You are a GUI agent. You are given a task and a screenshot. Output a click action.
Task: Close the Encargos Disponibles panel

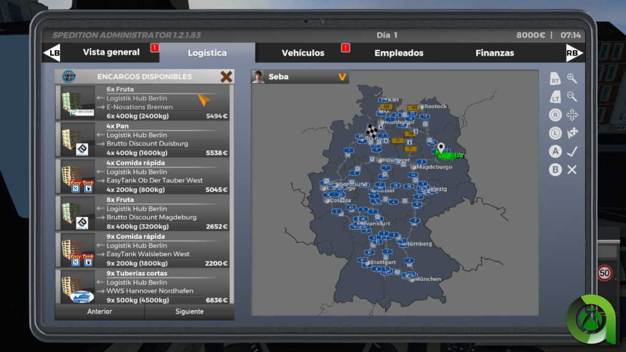coord(226,76)
